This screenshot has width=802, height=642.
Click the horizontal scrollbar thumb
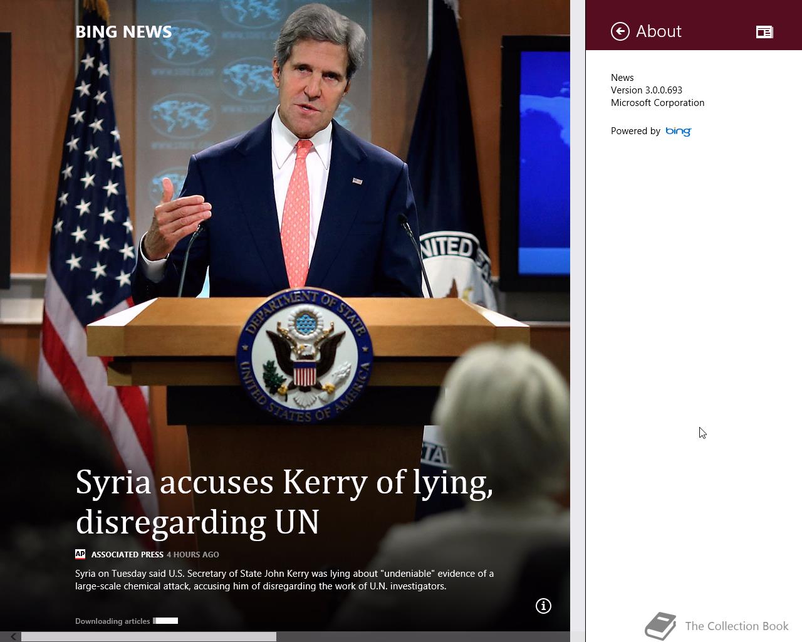click(148, 636)
